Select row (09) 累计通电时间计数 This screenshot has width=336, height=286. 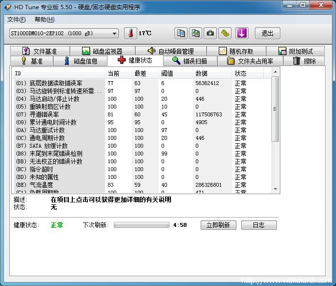click(142, 122)
